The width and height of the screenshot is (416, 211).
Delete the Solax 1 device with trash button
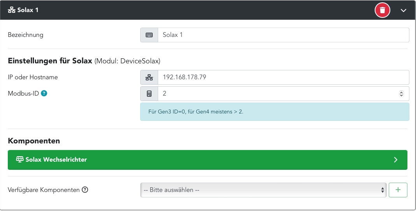(x=382, y=10)
